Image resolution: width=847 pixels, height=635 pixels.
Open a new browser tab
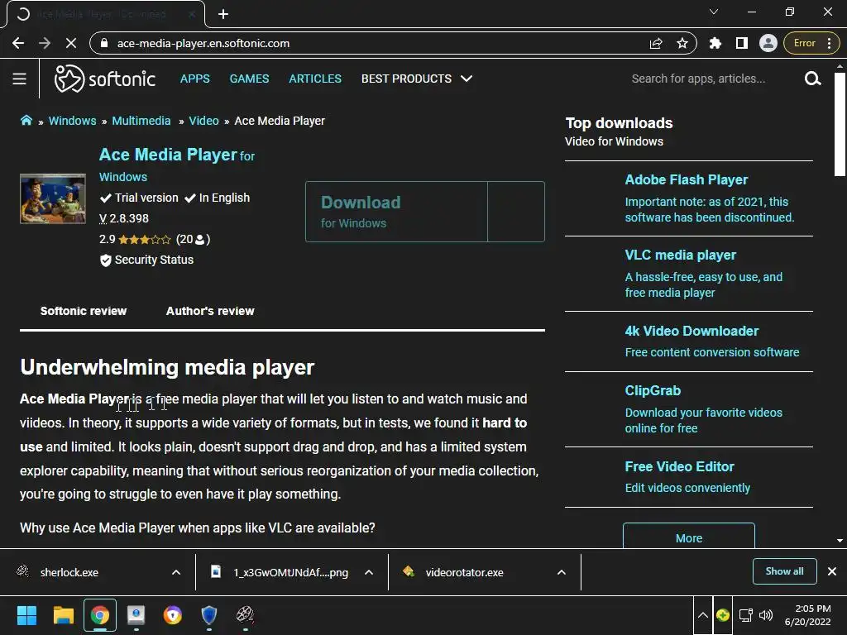click(x=223, y=14)
